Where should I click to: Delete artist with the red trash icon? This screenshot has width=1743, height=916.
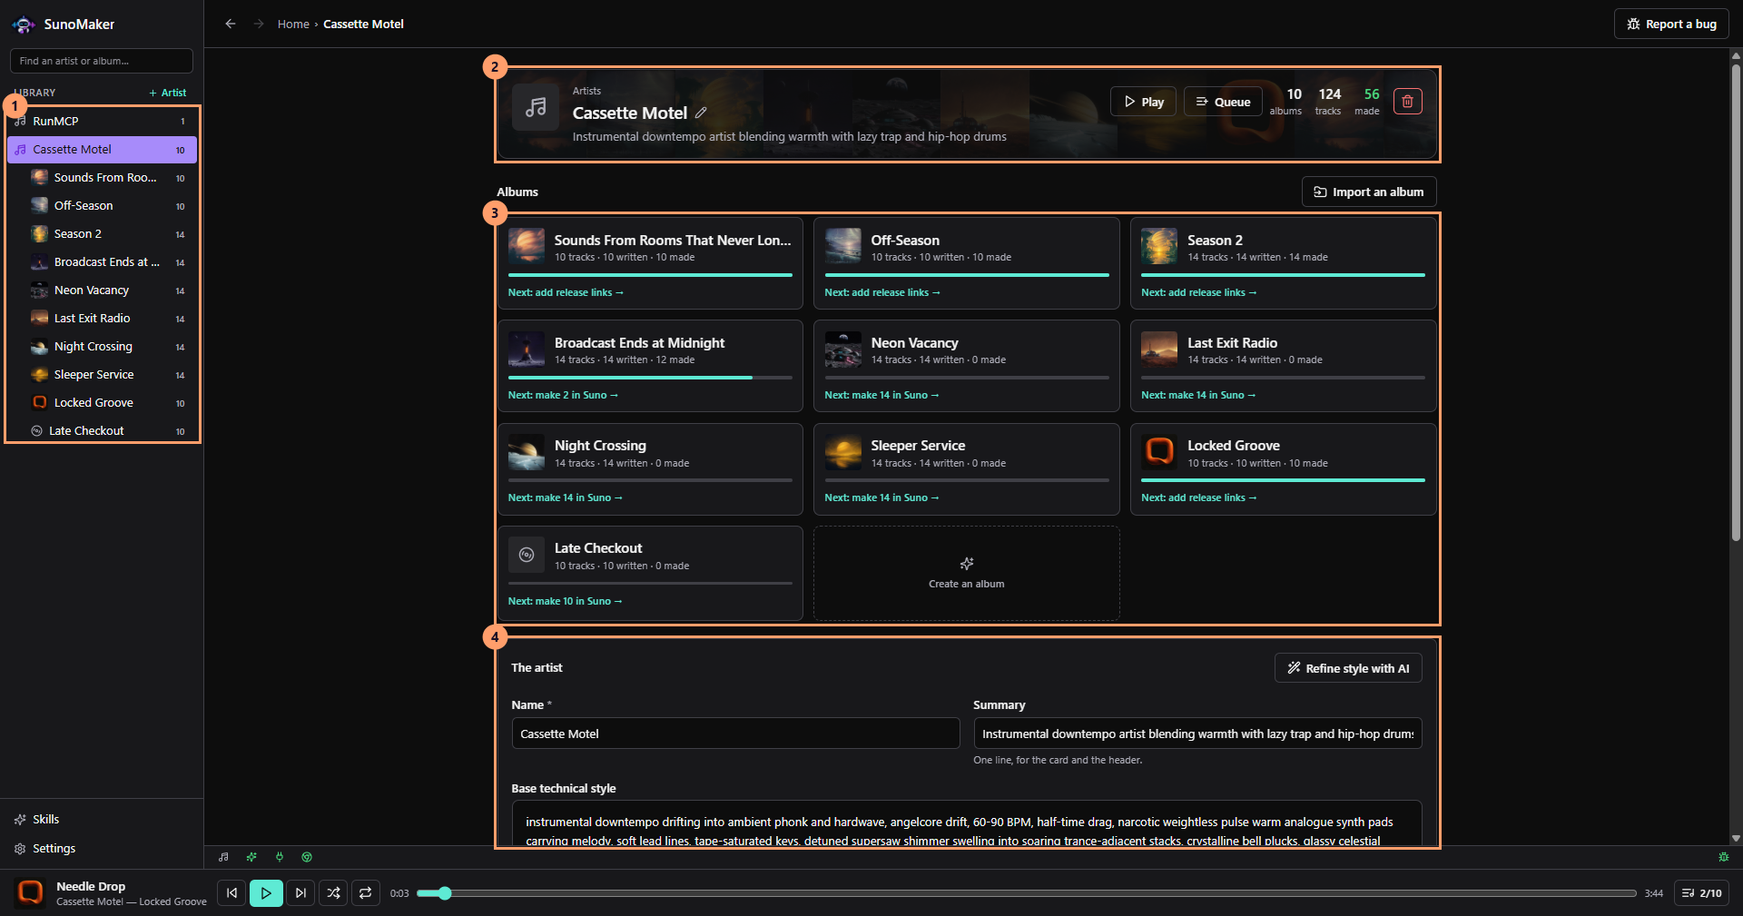tap(1407, 101)
